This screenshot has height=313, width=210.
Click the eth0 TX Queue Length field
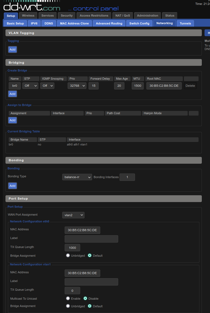tap(72, 247)
